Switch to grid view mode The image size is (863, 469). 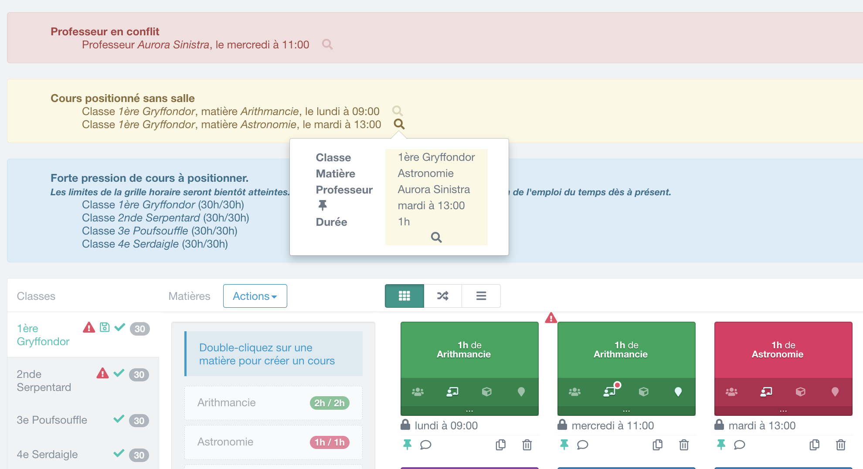click(x=404, y=296)
